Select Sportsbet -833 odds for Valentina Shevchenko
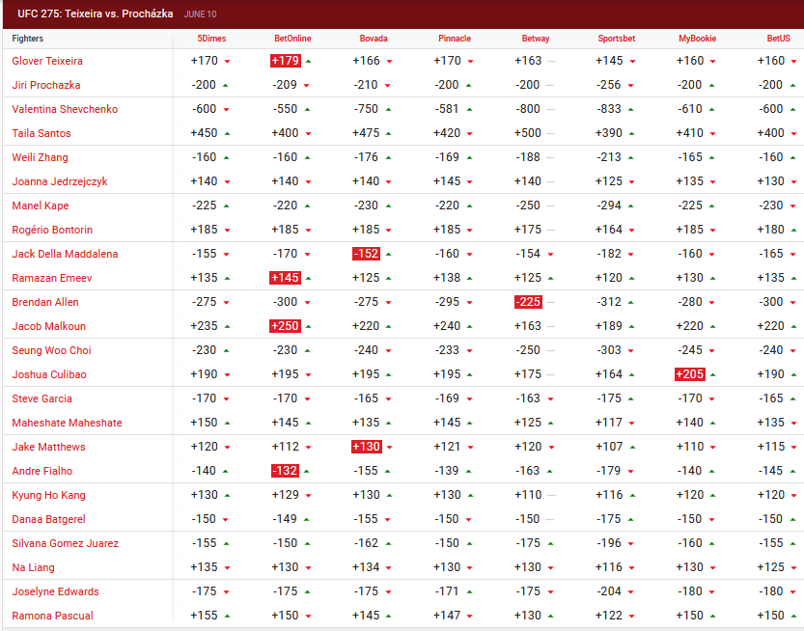 coord(609,109)
